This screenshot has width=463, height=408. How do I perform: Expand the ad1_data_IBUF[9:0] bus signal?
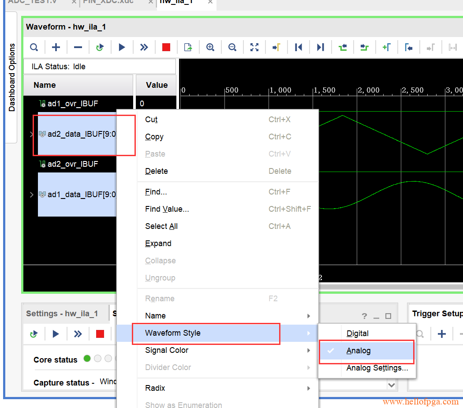coord(31,195)
